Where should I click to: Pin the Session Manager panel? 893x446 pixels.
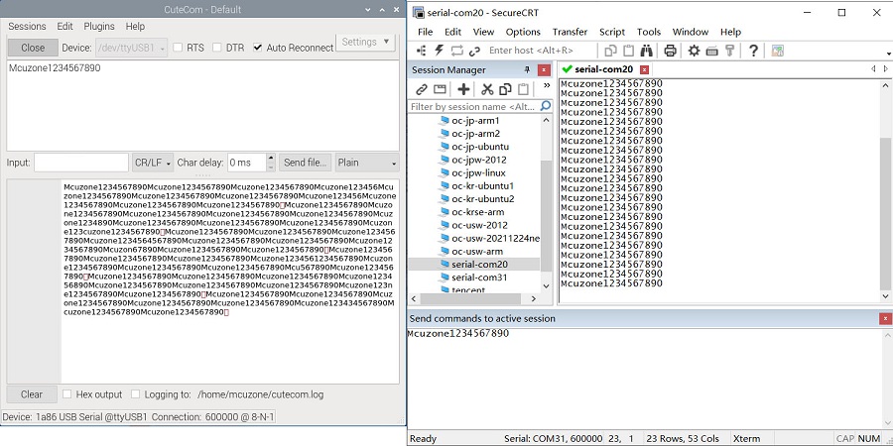527,70
